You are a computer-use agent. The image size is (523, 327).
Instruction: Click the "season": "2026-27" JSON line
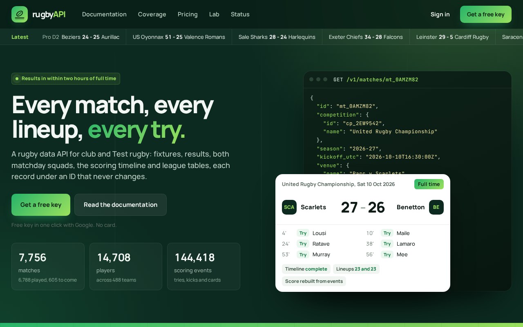pyautogui.click(x=349, y=149)
